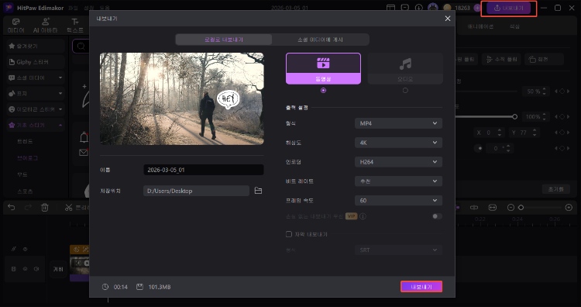Click the Cover button beside the video track

click(x=58, y=269)
